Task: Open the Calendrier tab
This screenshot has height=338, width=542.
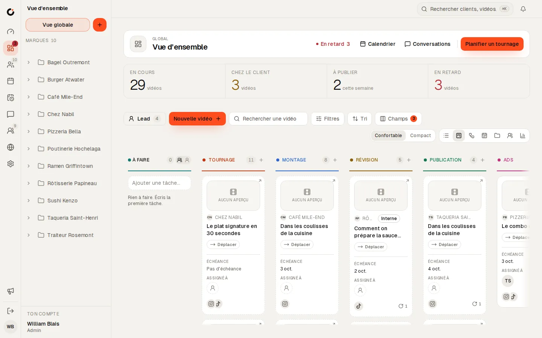Action: [378, 44]
